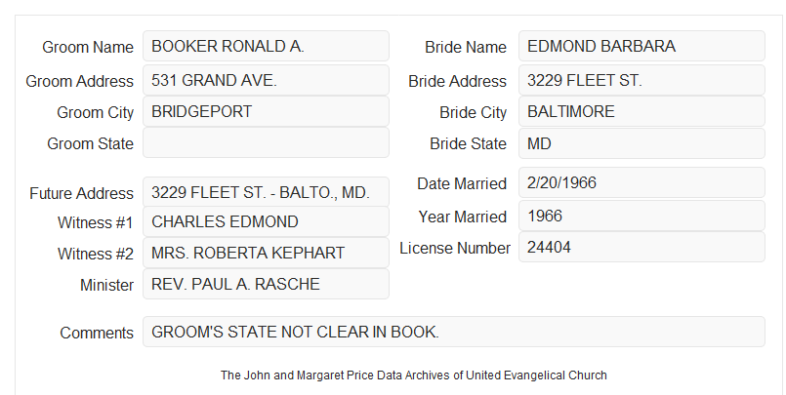Select the Future Address field
This screenshot has height=395, width=786.
pyautogui.click(x=266, y=192)
